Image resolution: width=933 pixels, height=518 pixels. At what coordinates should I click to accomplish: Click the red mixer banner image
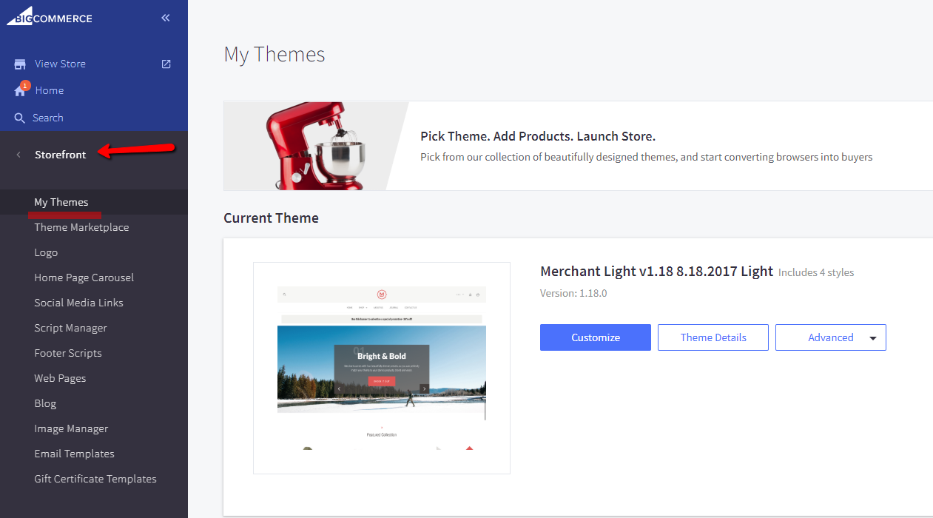[x=317, y=146]
